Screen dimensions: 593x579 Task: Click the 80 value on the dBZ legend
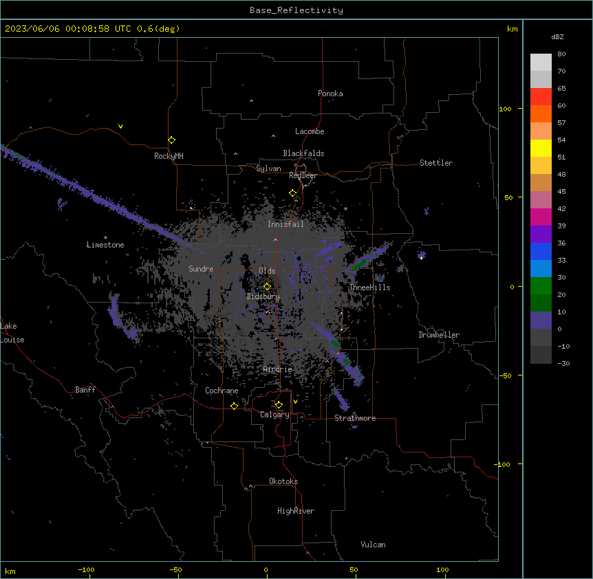(561, 54)
